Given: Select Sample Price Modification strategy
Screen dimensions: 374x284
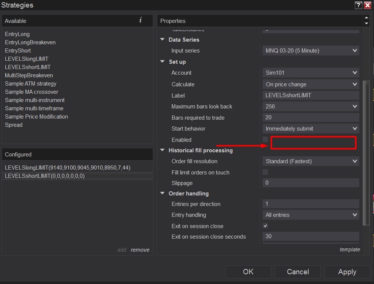Looking at the screenshot, I should pos(36,117).
